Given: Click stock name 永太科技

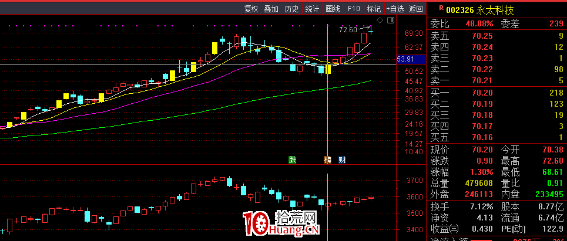Looking at the screenshot, I should [x=495, y=10].
